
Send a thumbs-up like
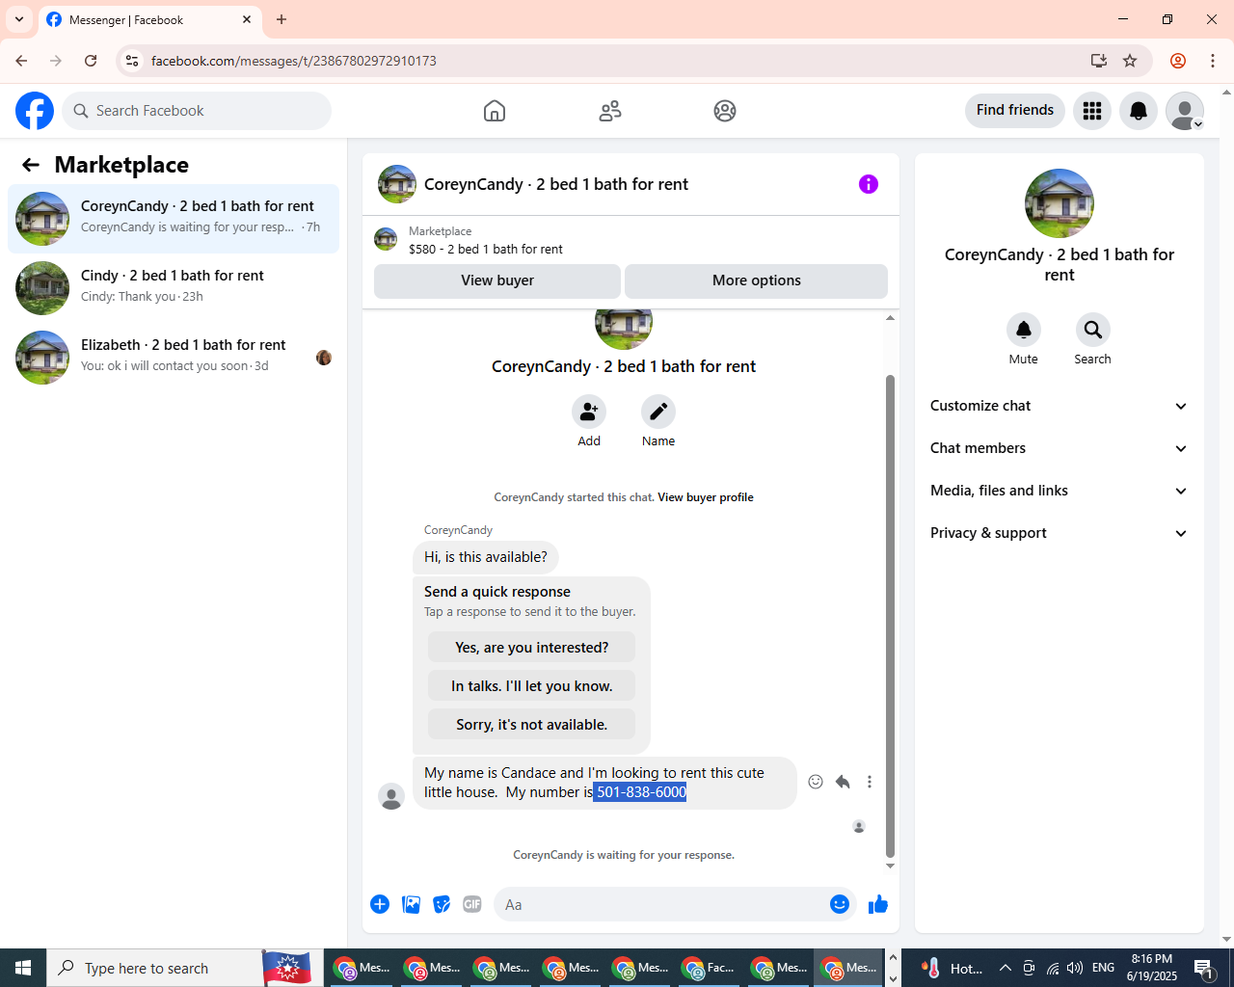coord(878,904)
